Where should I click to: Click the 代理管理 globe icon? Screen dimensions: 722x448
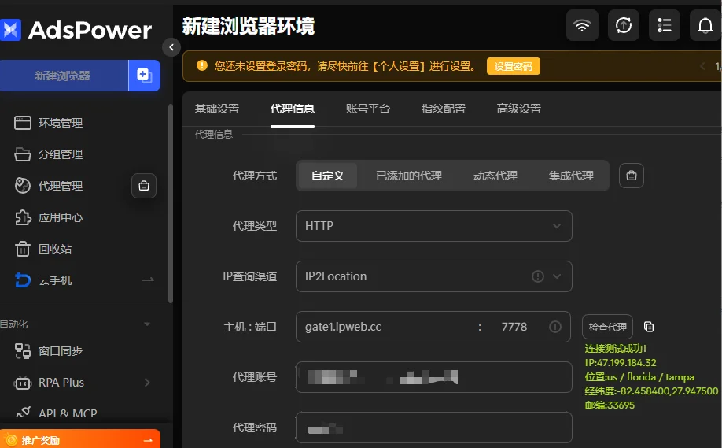click(23, 185)
